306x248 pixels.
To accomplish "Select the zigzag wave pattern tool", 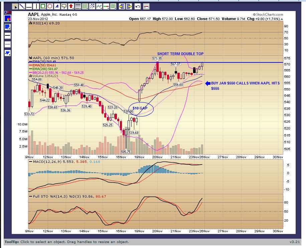I will [x=99, y=7].
